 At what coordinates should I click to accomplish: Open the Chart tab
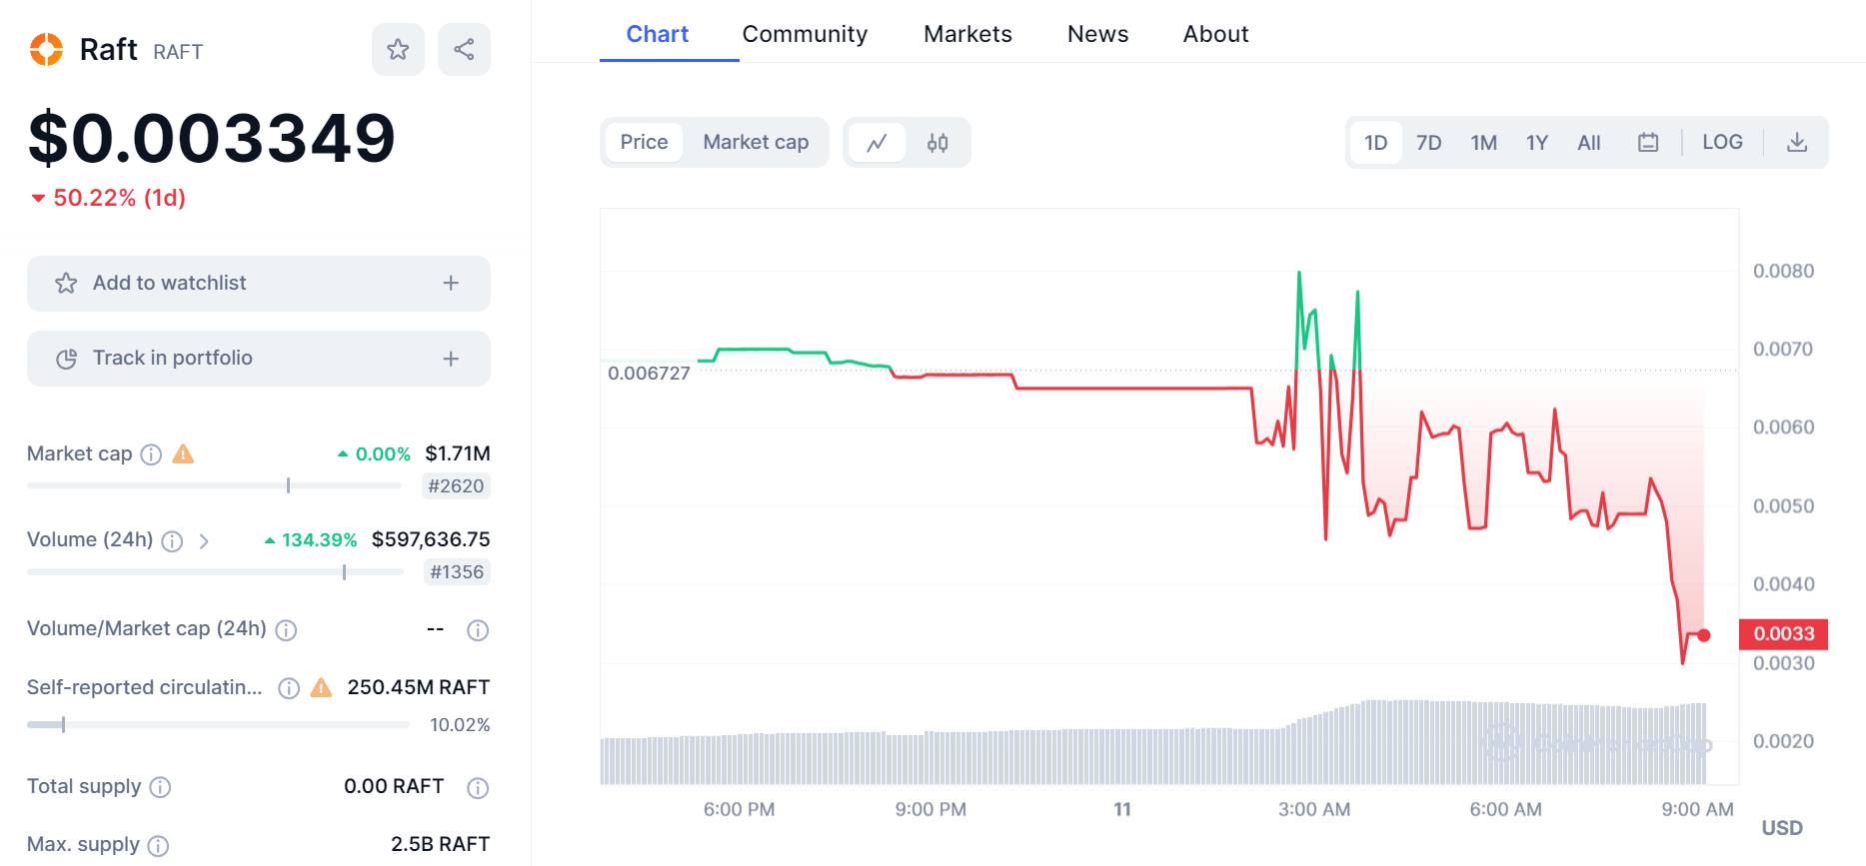(x=658, y=34)
